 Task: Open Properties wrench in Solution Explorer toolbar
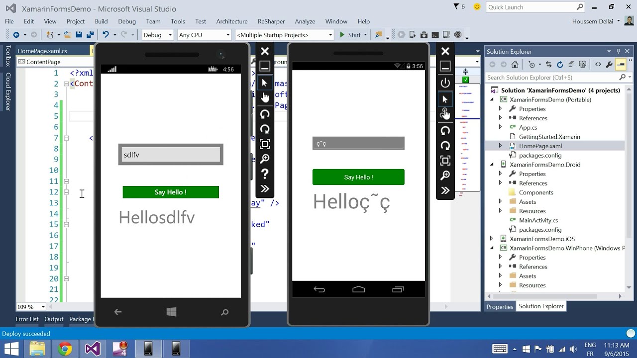tap(609, 65)
